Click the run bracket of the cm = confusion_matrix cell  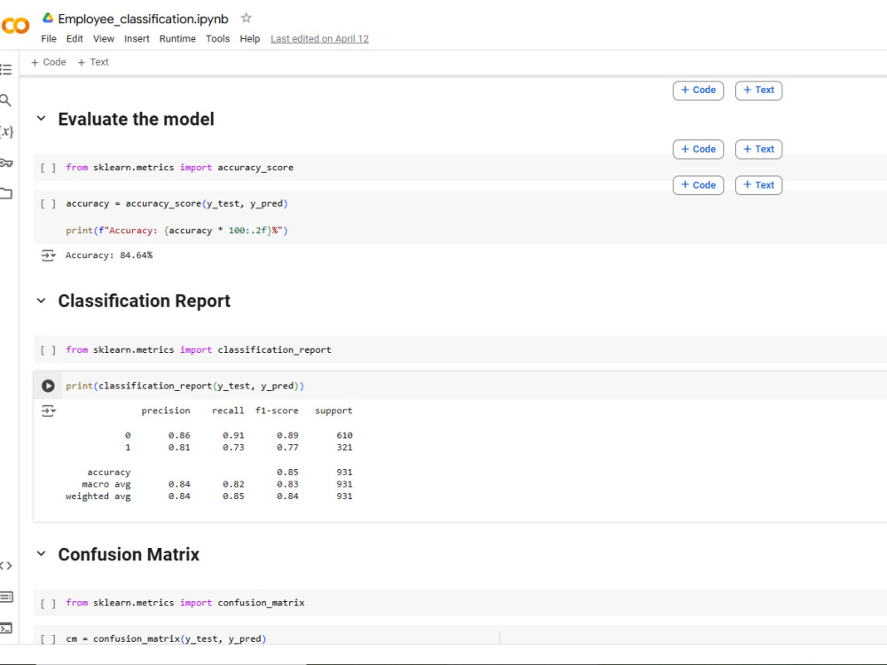pos(48,639)
